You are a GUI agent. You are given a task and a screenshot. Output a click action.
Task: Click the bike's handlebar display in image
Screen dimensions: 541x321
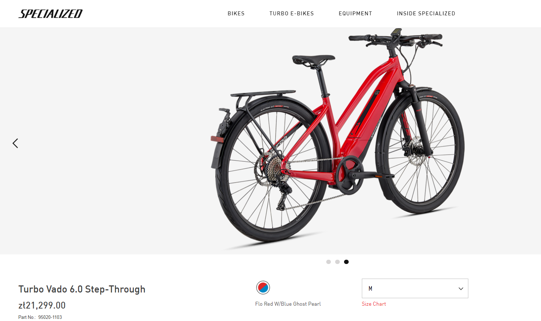click(396, 32)
